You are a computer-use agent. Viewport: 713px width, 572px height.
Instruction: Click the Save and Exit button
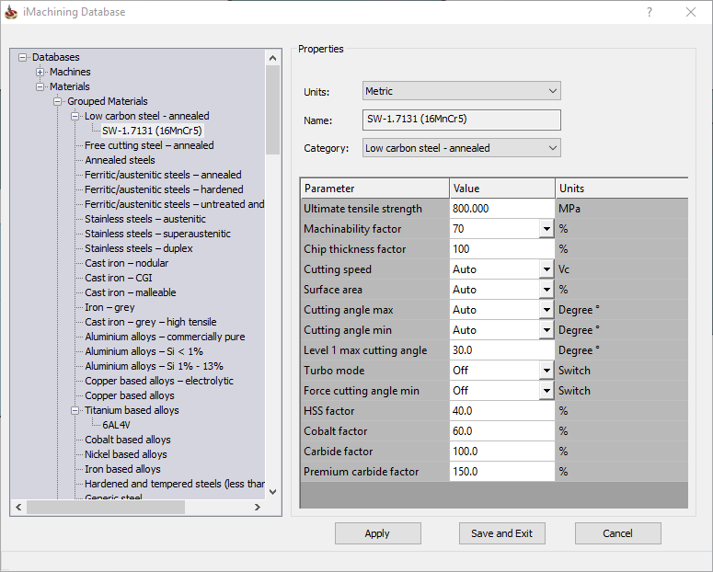click(x=502, y=533)
